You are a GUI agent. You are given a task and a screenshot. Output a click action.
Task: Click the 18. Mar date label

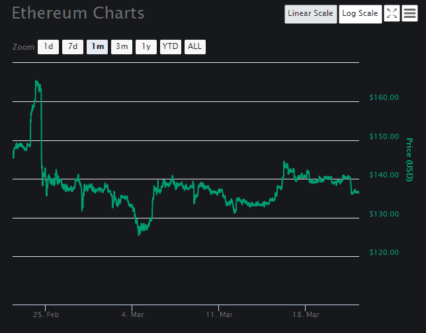306,314
